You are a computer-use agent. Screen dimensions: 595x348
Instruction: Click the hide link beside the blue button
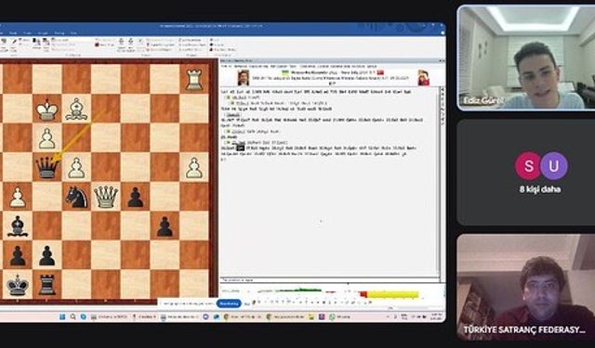(x=246, y=303)
